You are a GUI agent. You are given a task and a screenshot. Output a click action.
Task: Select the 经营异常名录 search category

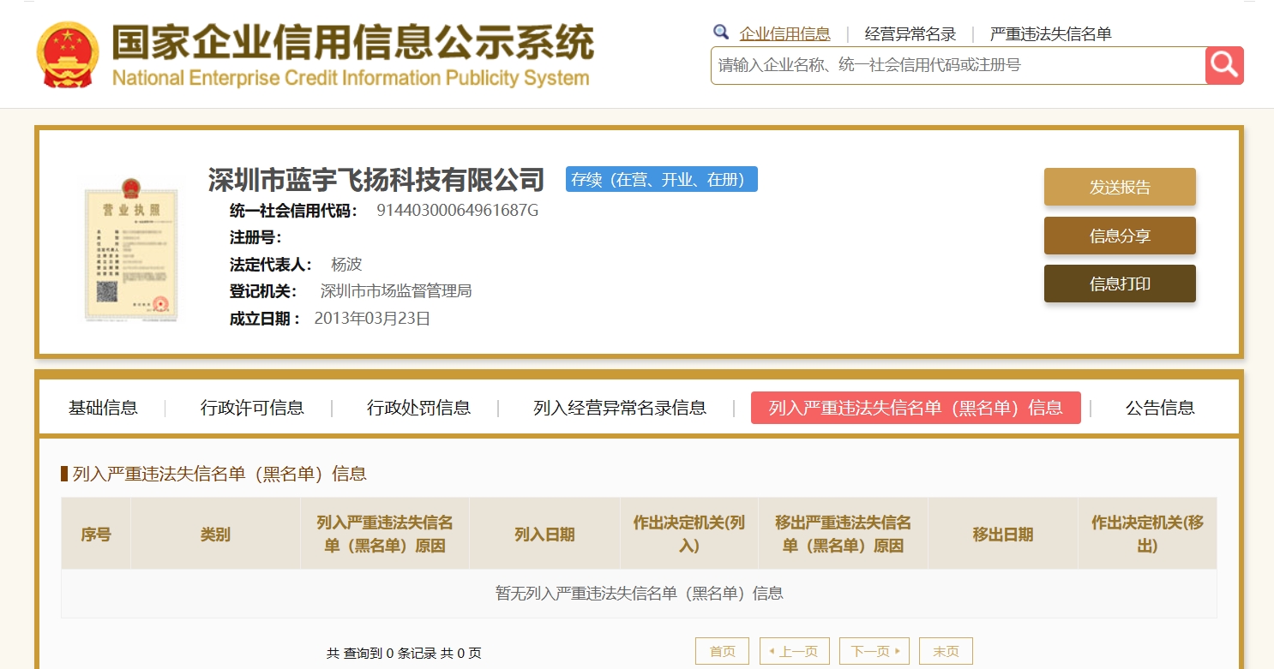[x=910, y=34]
